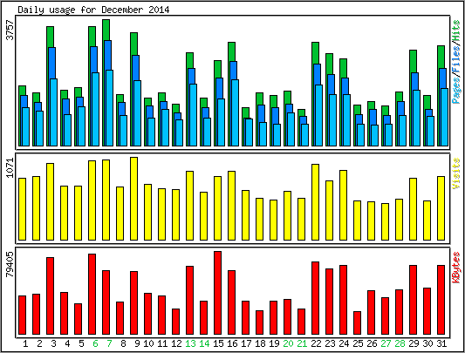This screenshot has height=353, width=465.
Task: Click the green Hits bar top for day 22
Action: tap(315, 53)
